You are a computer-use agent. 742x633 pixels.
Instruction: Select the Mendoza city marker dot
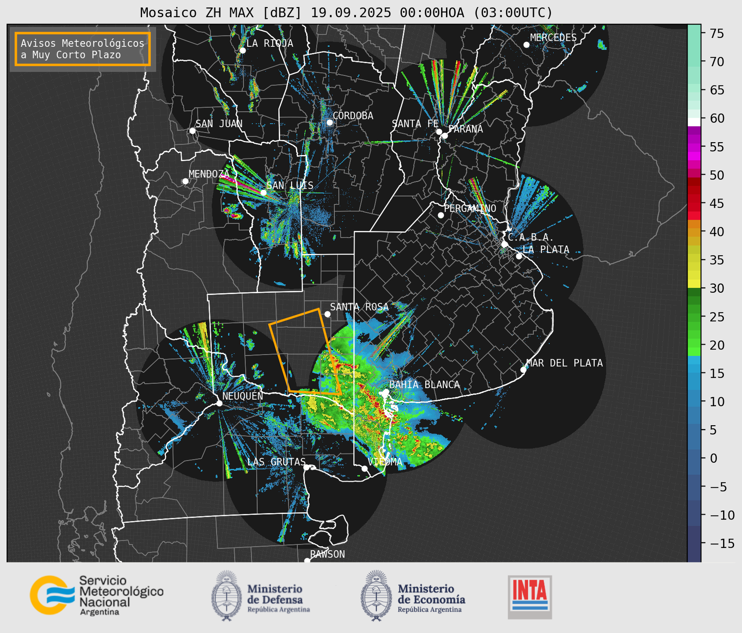(x=185, y=181)
